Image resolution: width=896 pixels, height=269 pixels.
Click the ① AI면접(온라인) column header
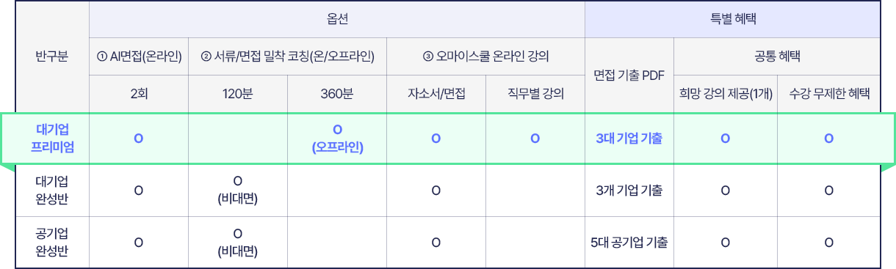click(x=139, y=56)
